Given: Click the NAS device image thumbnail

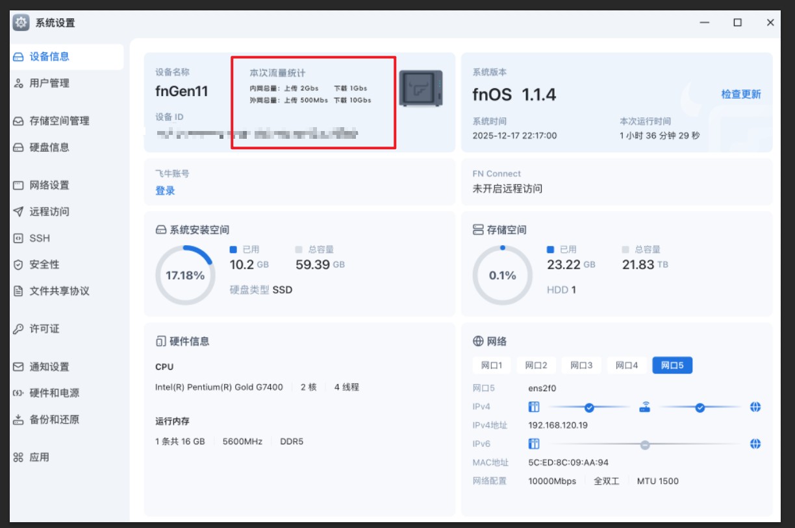Looking at the screenshot, I should (420, 89).
